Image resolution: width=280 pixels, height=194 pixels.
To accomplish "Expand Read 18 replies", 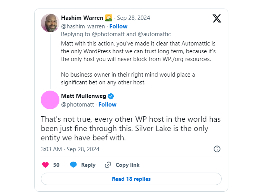I will click(x=131, y=179).
